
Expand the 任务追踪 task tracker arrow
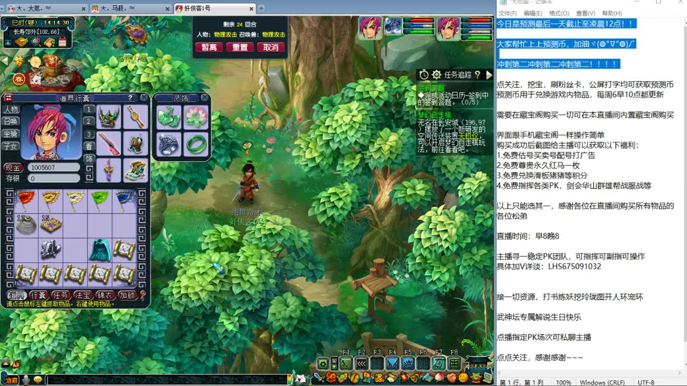coord(488,75)
